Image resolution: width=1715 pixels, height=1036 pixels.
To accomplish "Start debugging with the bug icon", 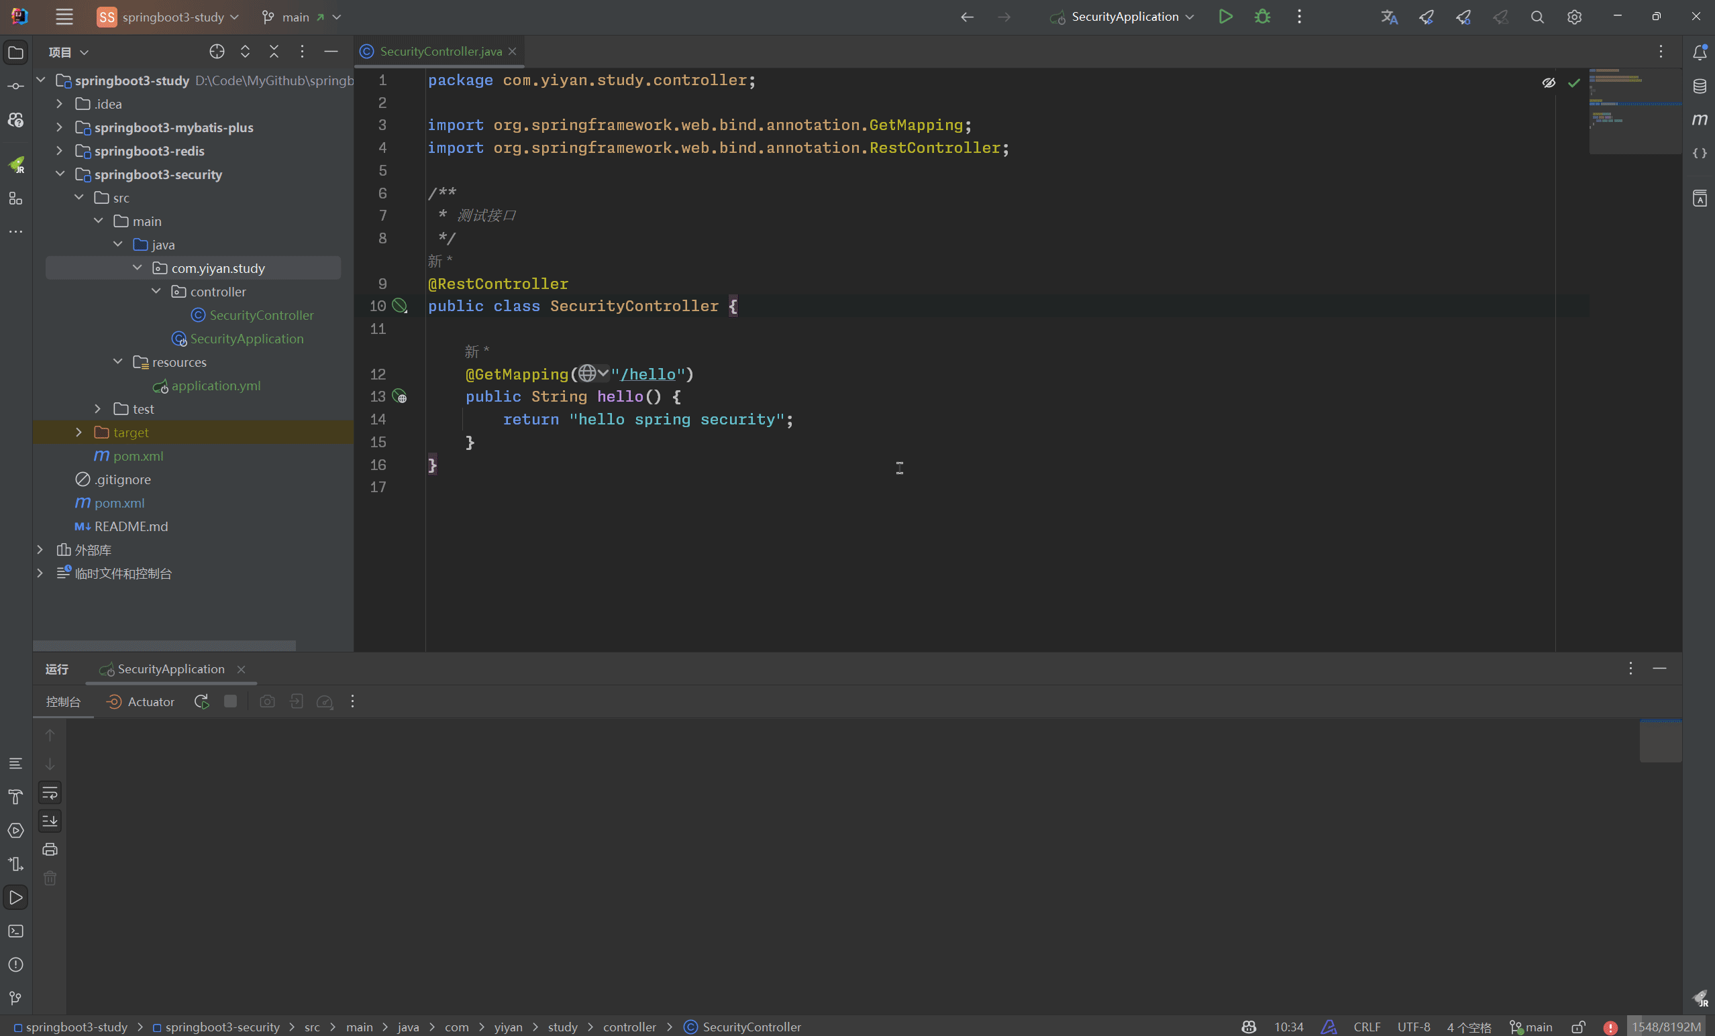I will click(x=1262, y=17).
